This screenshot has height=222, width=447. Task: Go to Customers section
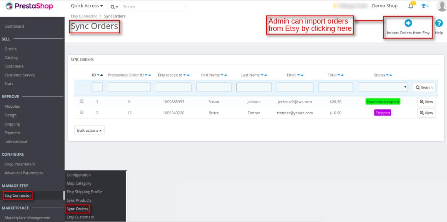point(14,66)
